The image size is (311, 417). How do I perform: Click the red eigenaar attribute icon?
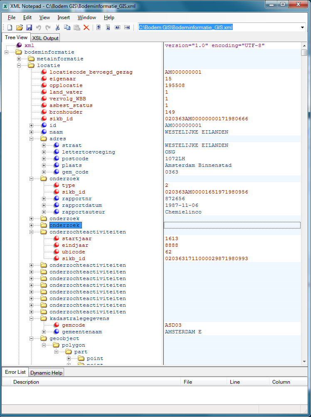[44, 79]
